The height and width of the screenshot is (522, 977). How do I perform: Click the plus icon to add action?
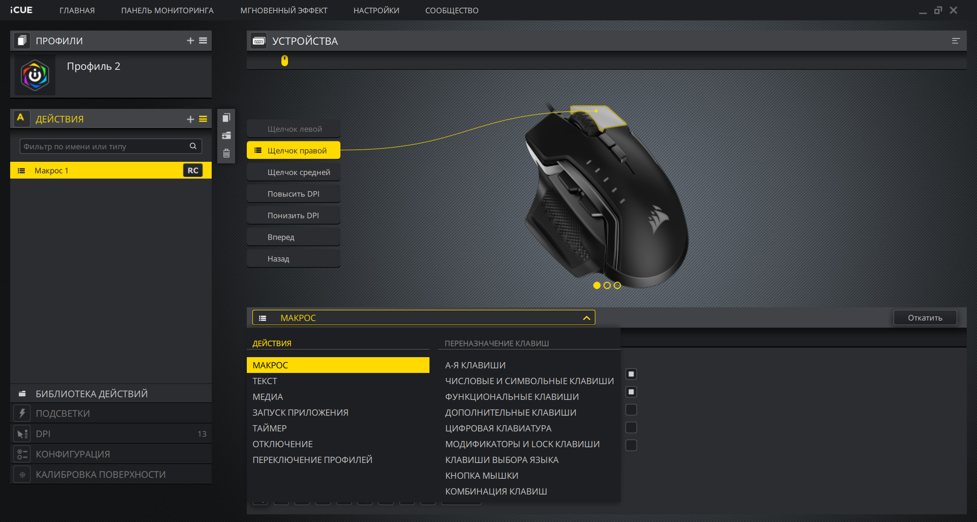point(190,119)
